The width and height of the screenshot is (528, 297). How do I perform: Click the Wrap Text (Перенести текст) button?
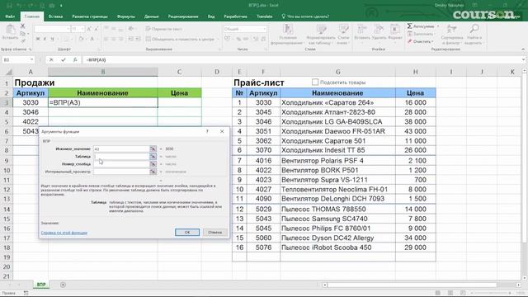[x=164, y=29]
